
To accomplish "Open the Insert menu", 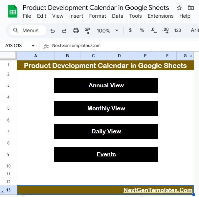I will (x=76, y=16).
